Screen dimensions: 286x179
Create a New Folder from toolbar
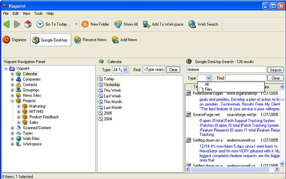95,24
